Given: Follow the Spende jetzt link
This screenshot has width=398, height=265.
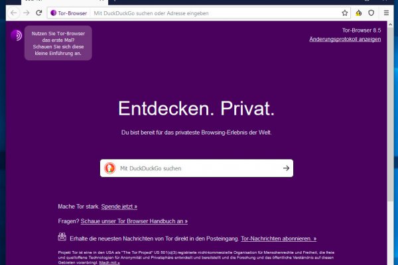Looking at the screenshot, I should (119, 207).
